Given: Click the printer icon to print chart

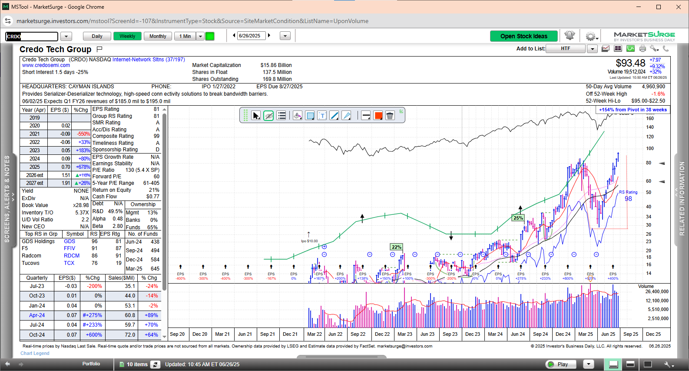Looking at the screenshot, I should [643, 49].
